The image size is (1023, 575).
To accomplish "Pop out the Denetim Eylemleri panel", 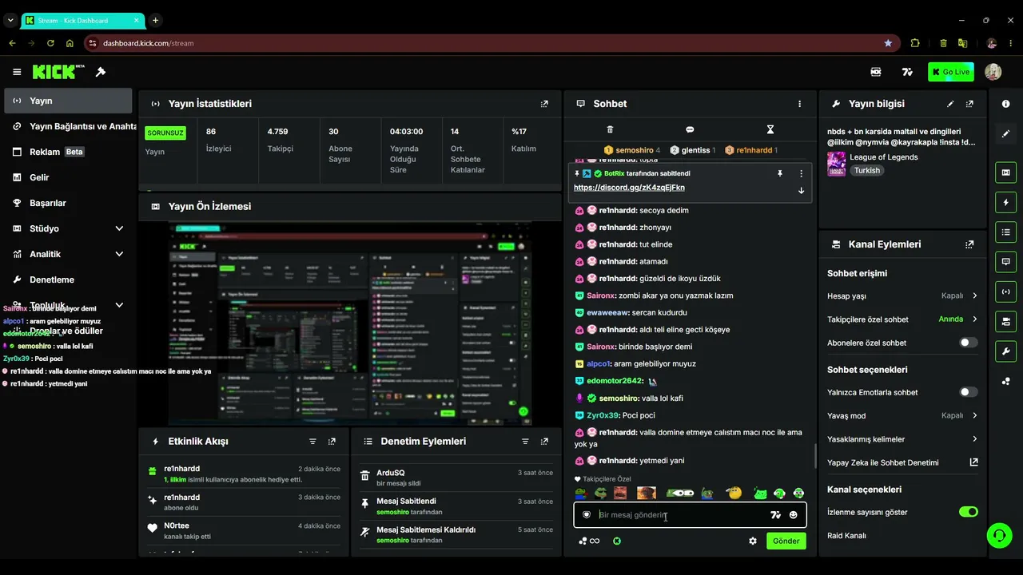I will 544,441.
